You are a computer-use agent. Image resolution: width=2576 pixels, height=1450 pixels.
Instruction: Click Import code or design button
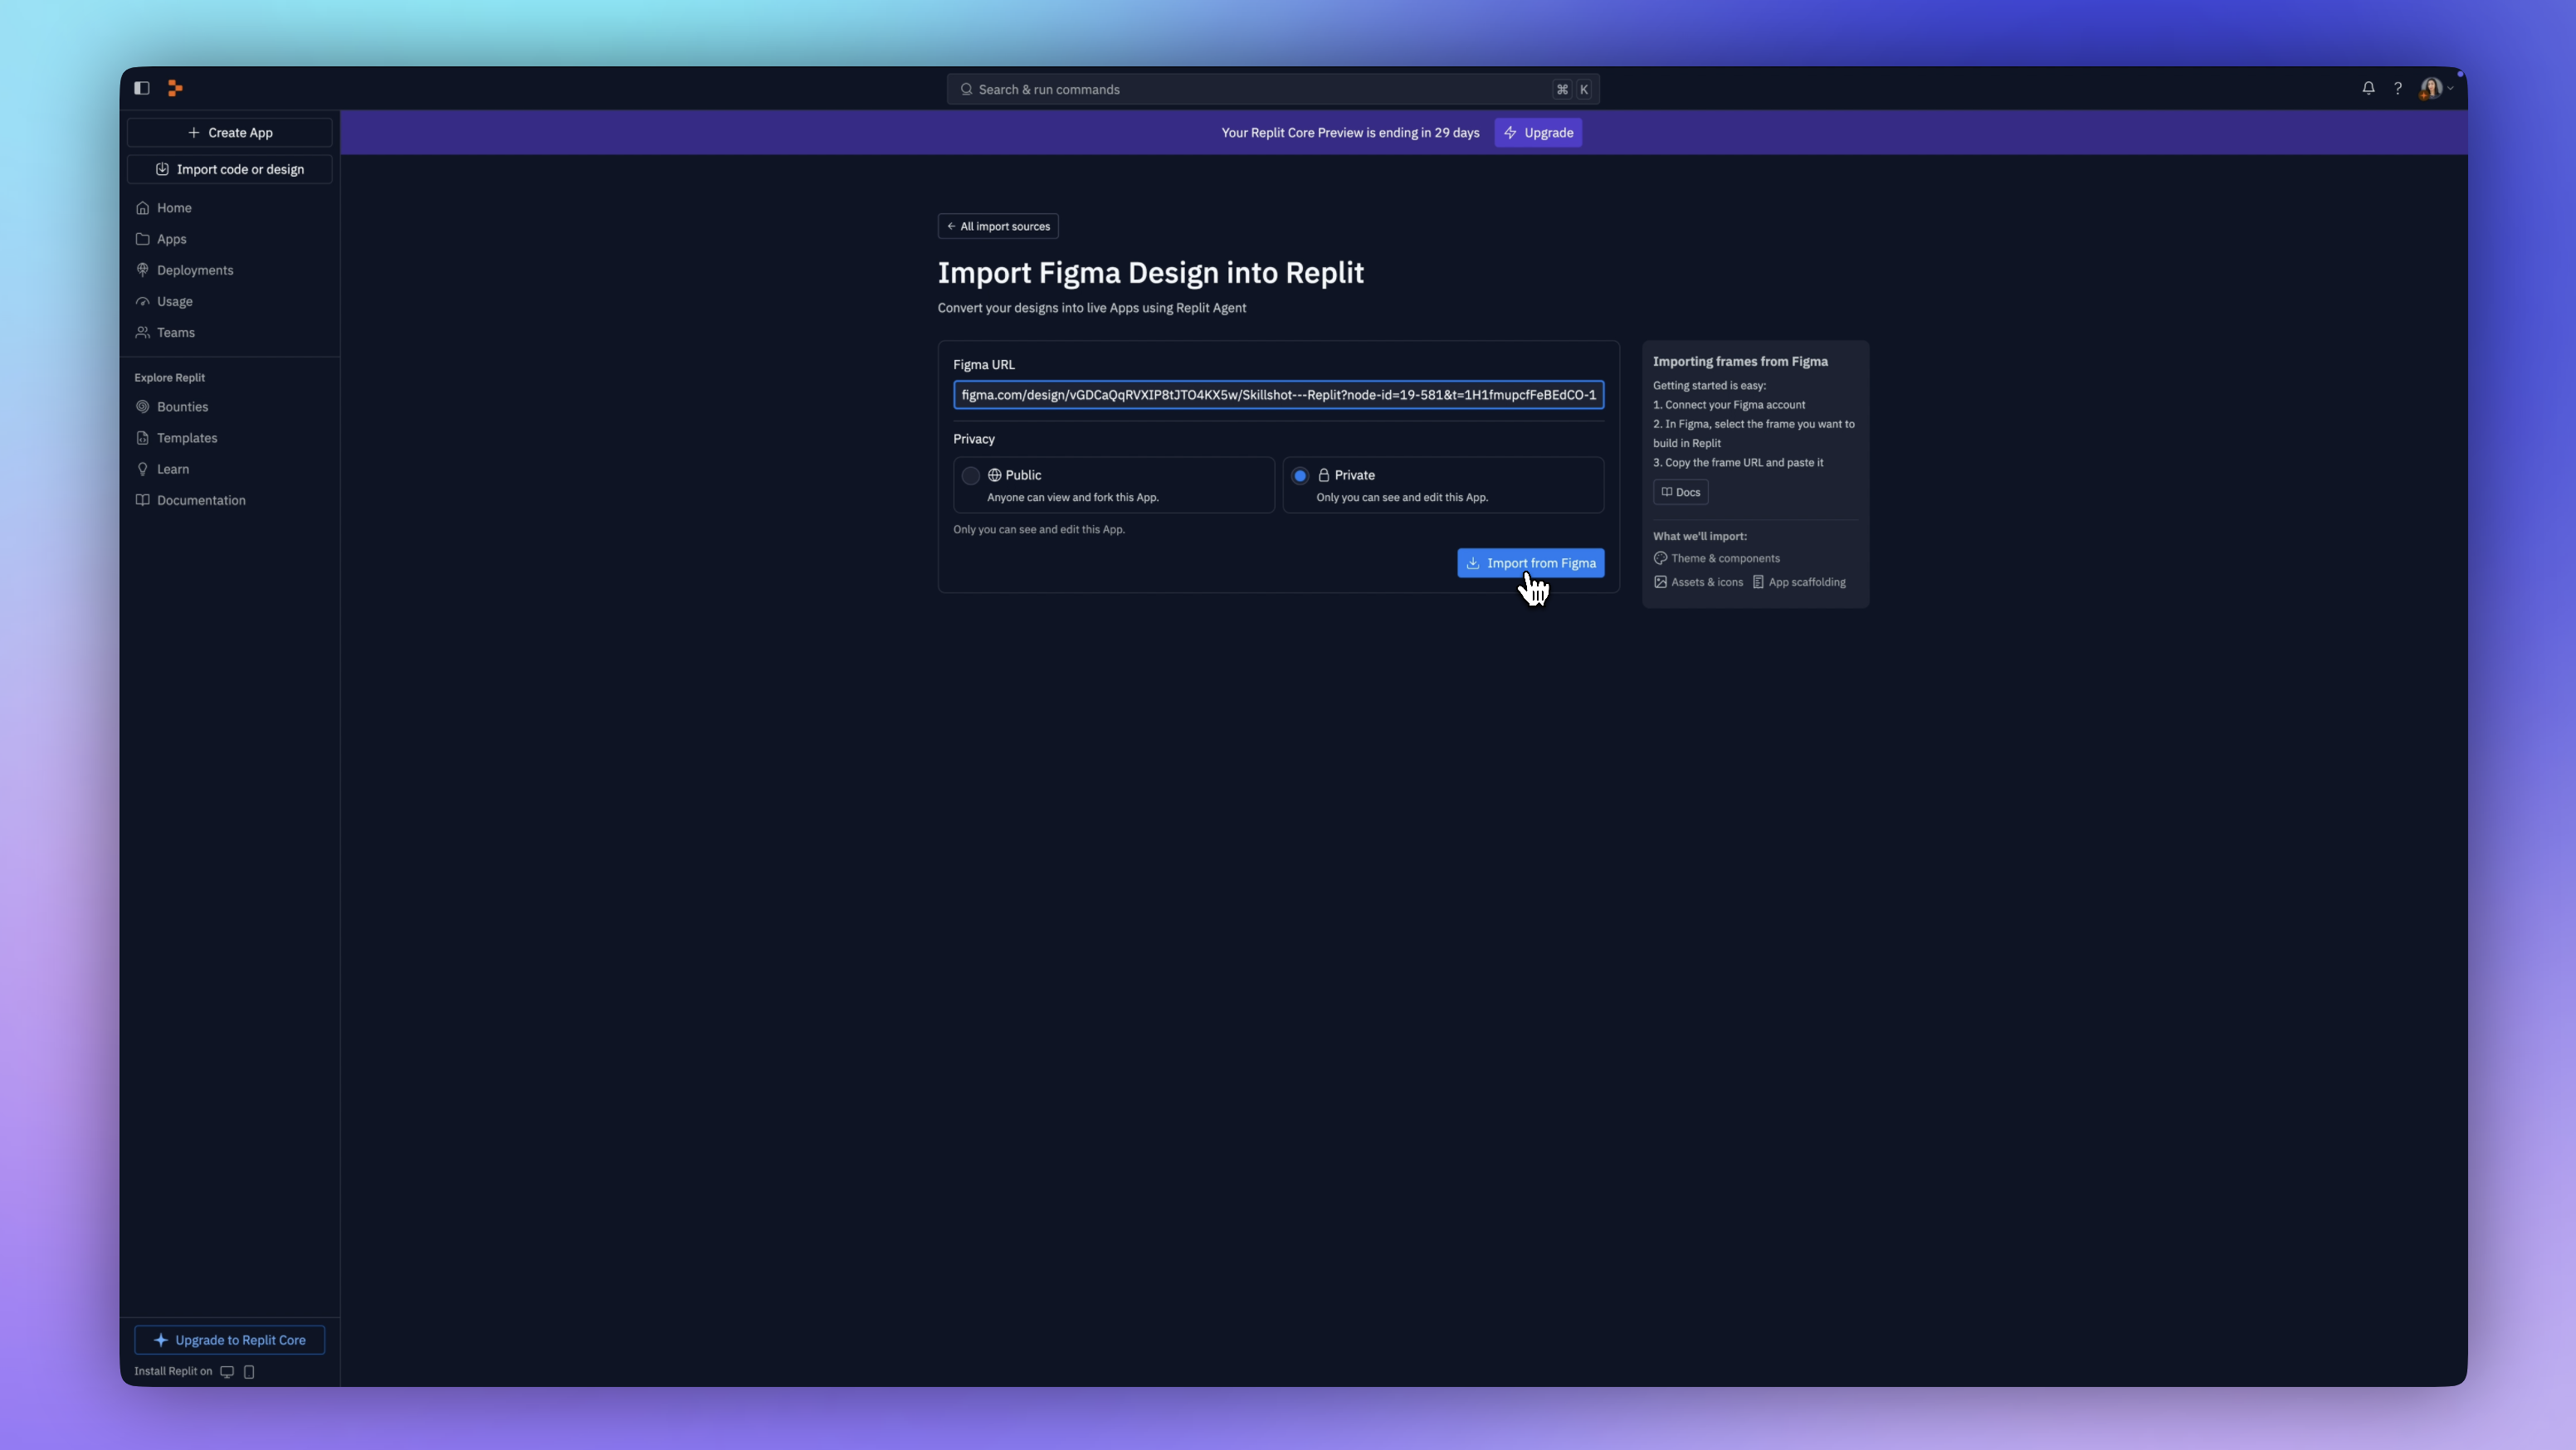pyautogui.click(x=230, y=169)
